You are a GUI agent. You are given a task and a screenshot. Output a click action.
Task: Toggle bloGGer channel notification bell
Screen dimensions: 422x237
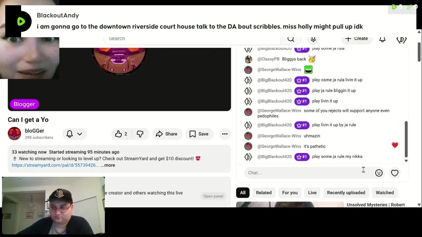click(x=70, y=134)
